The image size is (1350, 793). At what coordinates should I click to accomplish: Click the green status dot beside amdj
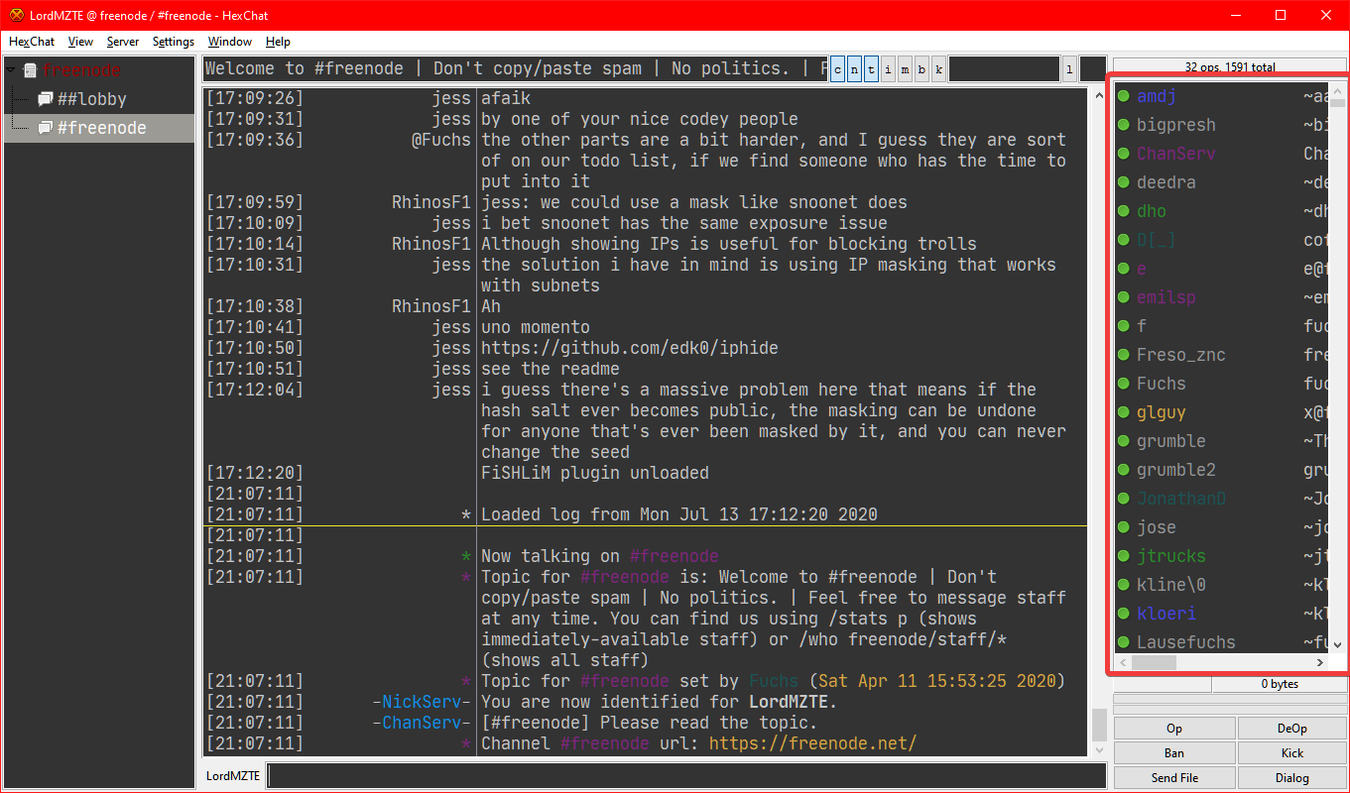point(1124,96)
